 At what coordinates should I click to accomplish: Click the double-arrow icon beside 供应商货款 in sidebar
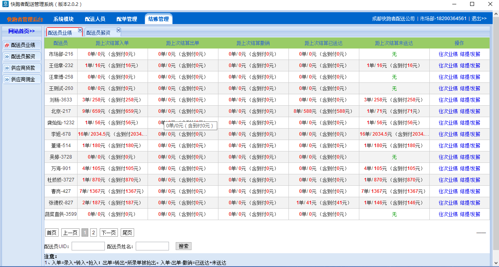(x=6, y=67)
